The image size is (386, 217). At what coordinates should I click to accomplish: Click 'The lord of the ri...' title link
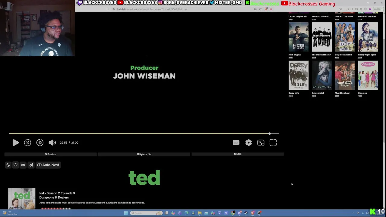(x=321, y=17)
